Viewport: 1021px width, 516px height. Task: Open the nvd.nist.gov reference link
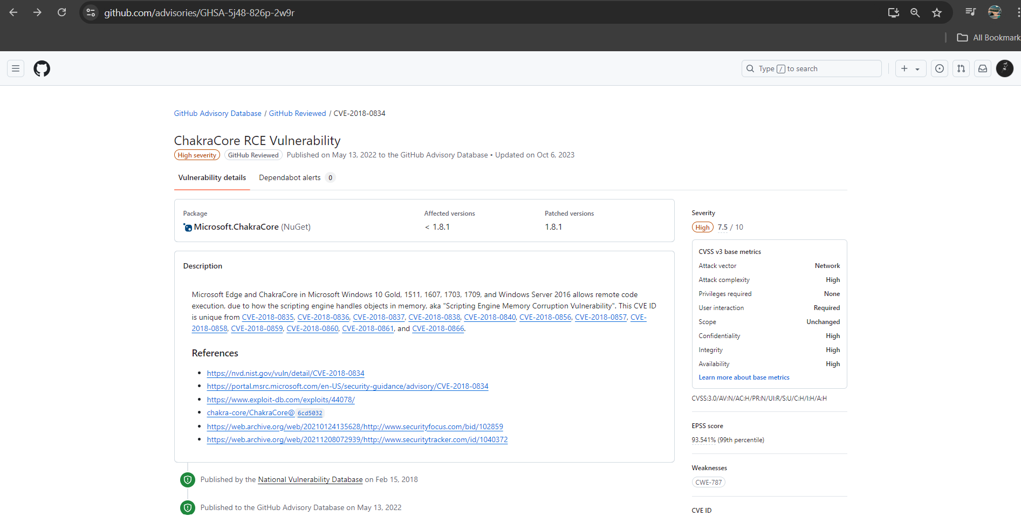(x=285, y=373)
